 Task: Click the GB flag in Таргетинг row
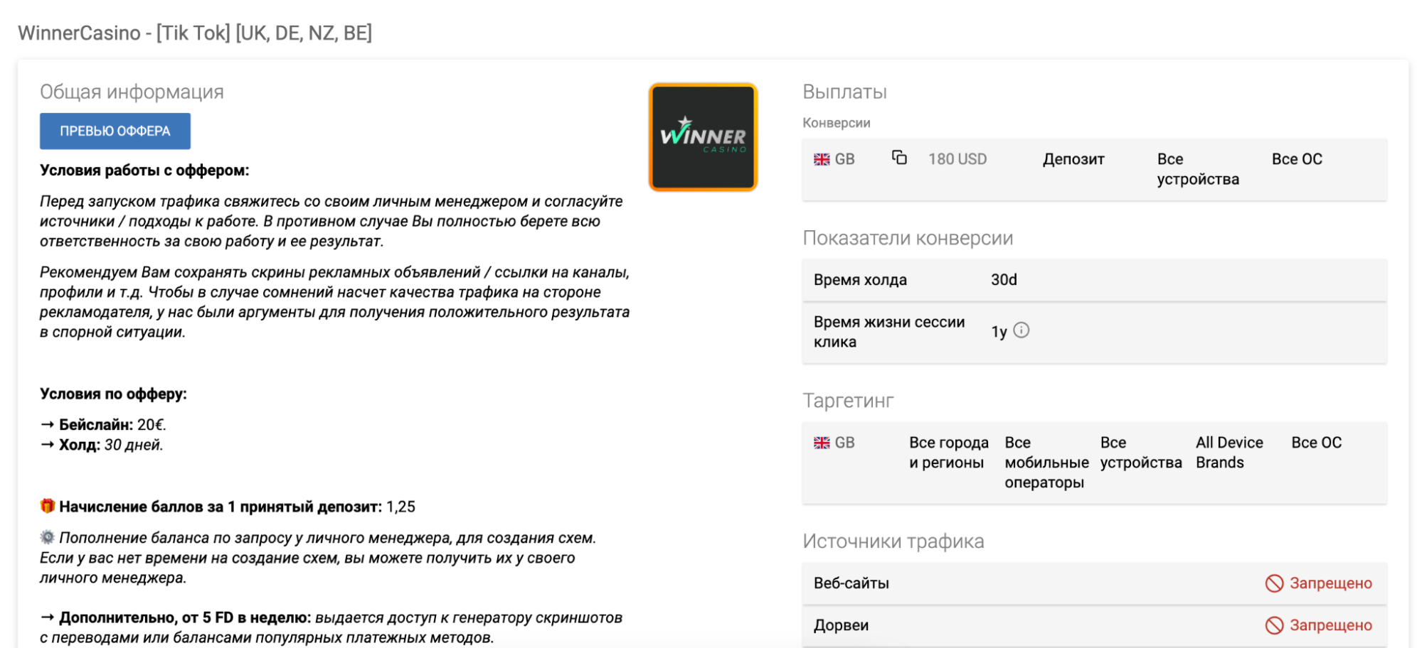822,443
